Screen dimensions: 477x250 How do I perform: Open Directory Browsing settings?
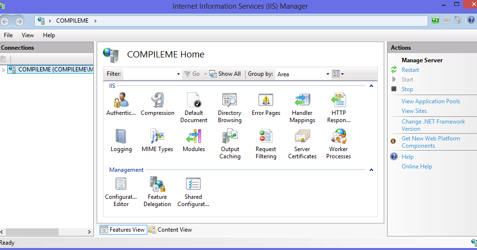[230, 108]
